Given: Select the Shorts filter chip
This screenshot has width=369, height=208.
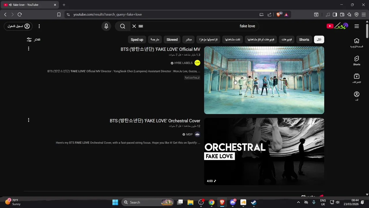Looking at the screenshot, I should tap(304, 40).
